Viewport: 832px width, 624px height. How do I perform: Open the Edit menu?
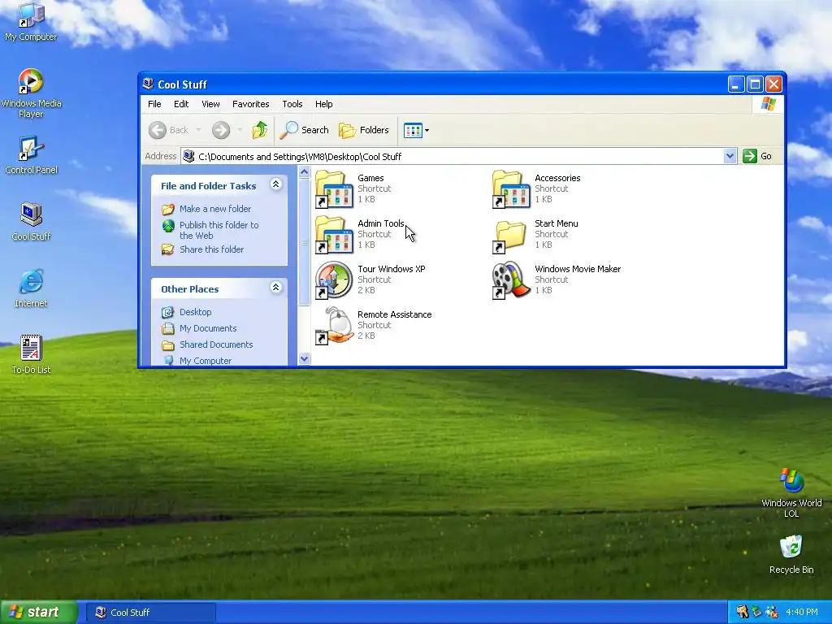[x=181, y=104]
